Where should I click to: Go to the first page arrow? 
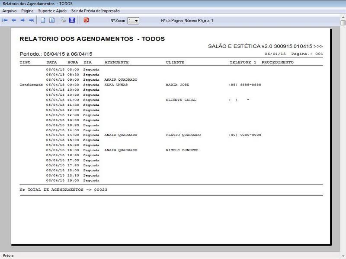coord(5,20)
